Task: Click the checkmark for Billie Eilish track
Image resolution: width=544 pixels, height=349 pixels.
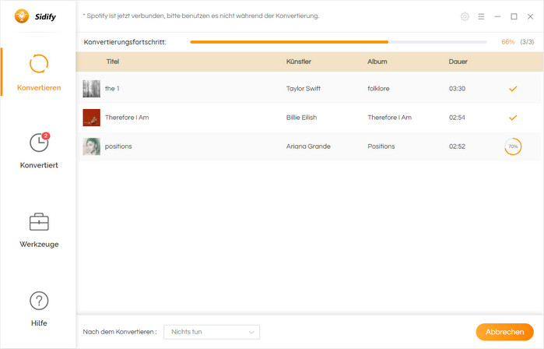Action: pyautogui.click(x=513, y=118)
